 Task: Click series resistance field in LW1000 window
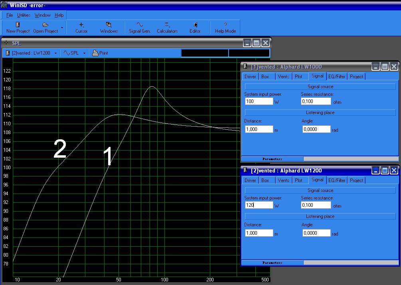pos(316,101)
